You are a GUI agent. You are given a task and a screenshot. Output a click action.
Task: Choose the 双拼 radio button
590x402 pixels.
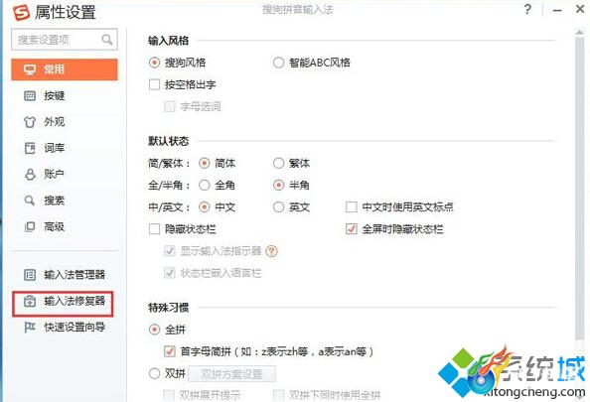(x=154, y=373)
